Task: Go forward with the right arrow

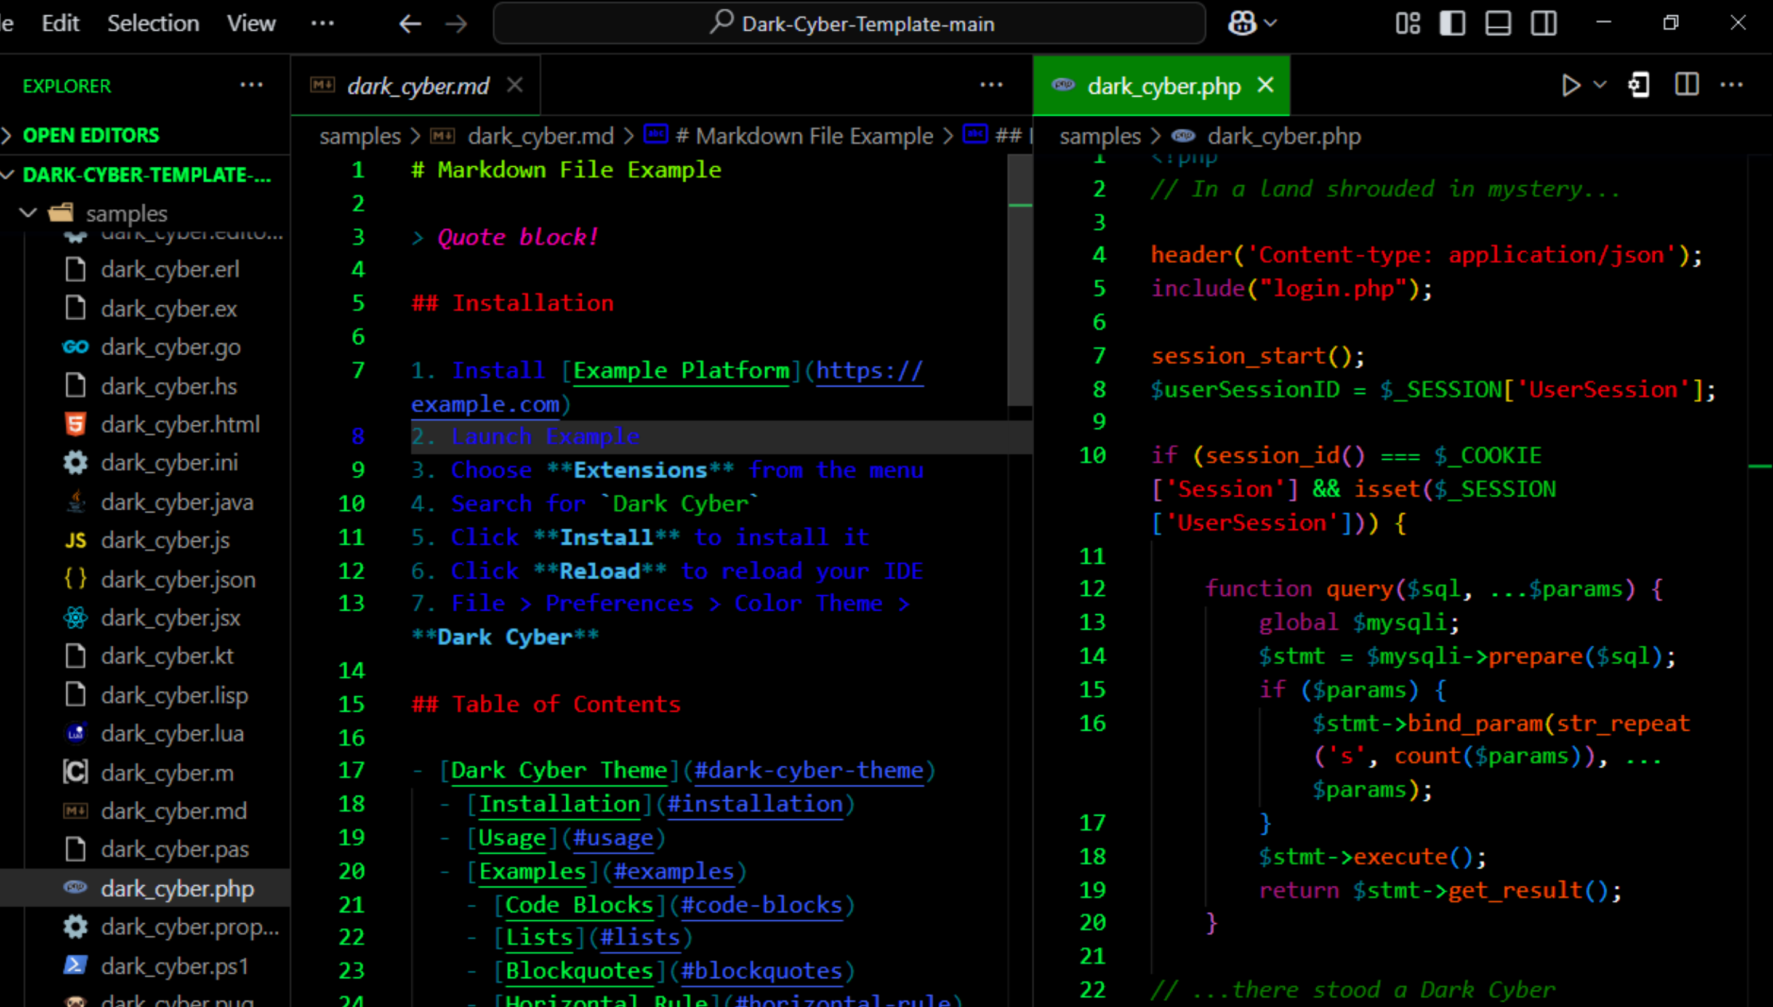Action: click(456, 24)
